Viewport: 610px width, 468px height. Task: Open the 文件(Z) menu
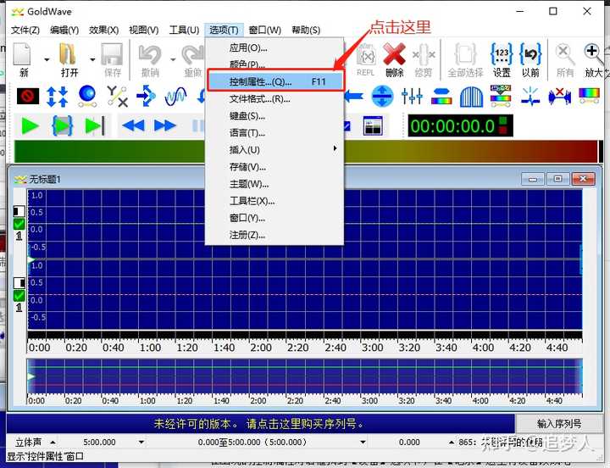[x=25, y=30]
